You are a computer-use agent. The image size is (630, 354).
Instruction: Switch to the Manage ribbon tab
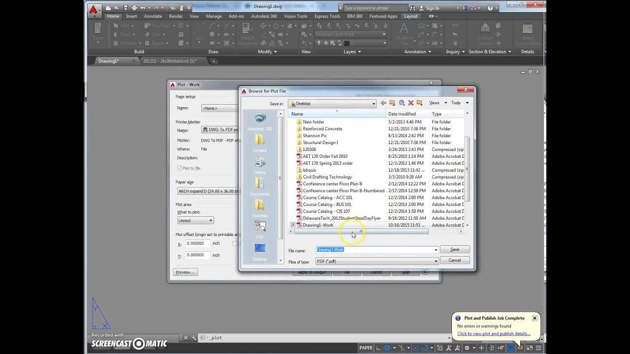pyautogui.click(x=214, y=16)
